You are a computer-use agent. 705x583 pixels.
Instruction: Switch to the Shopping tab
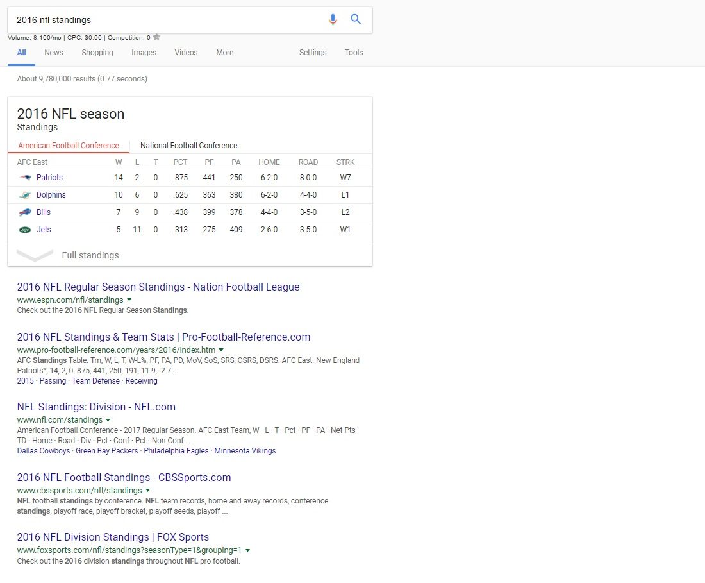(97, 52)
